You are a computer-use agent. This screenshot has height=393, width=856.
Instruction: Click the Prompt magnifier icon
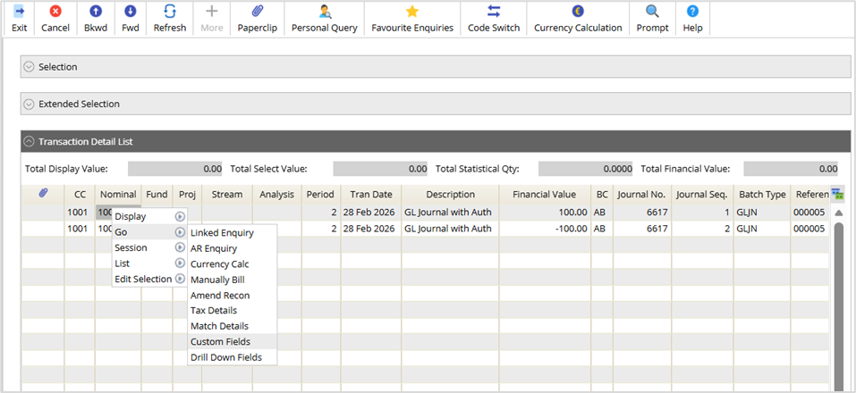(x=652, y=11)
